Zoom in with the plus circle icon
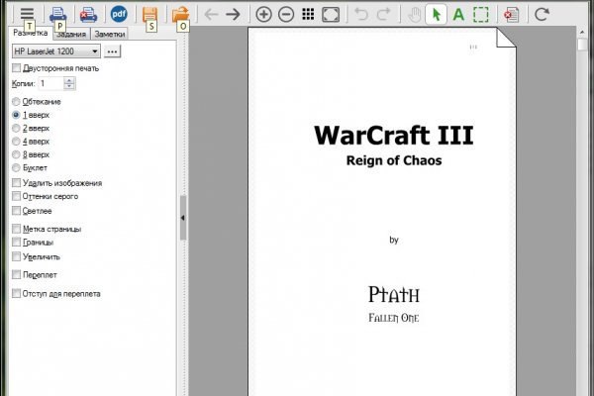The width and height of the screenshot is (594, 396). (263, 15)
